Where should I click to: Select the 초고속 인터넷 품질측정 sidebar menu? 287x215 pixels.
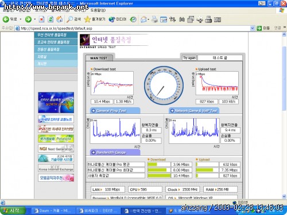[56, 42]
